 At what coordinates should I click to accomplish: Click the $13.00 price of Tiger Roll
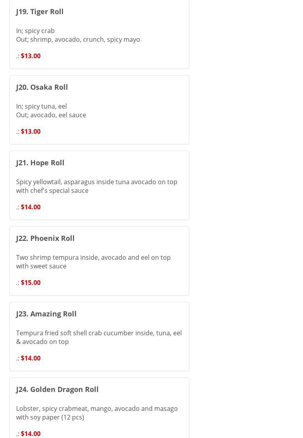point(31,56)
